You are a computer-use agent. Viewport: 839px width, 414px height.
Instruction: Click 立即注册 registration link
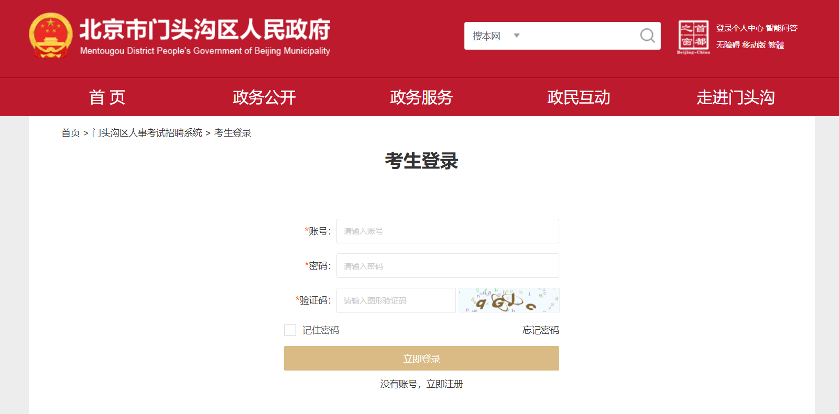coord(444,384)
